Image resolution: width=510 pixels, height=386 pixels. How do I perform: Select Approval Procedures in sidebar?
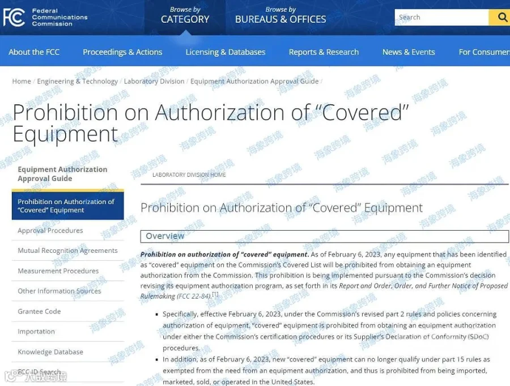(x=50, y=231)
